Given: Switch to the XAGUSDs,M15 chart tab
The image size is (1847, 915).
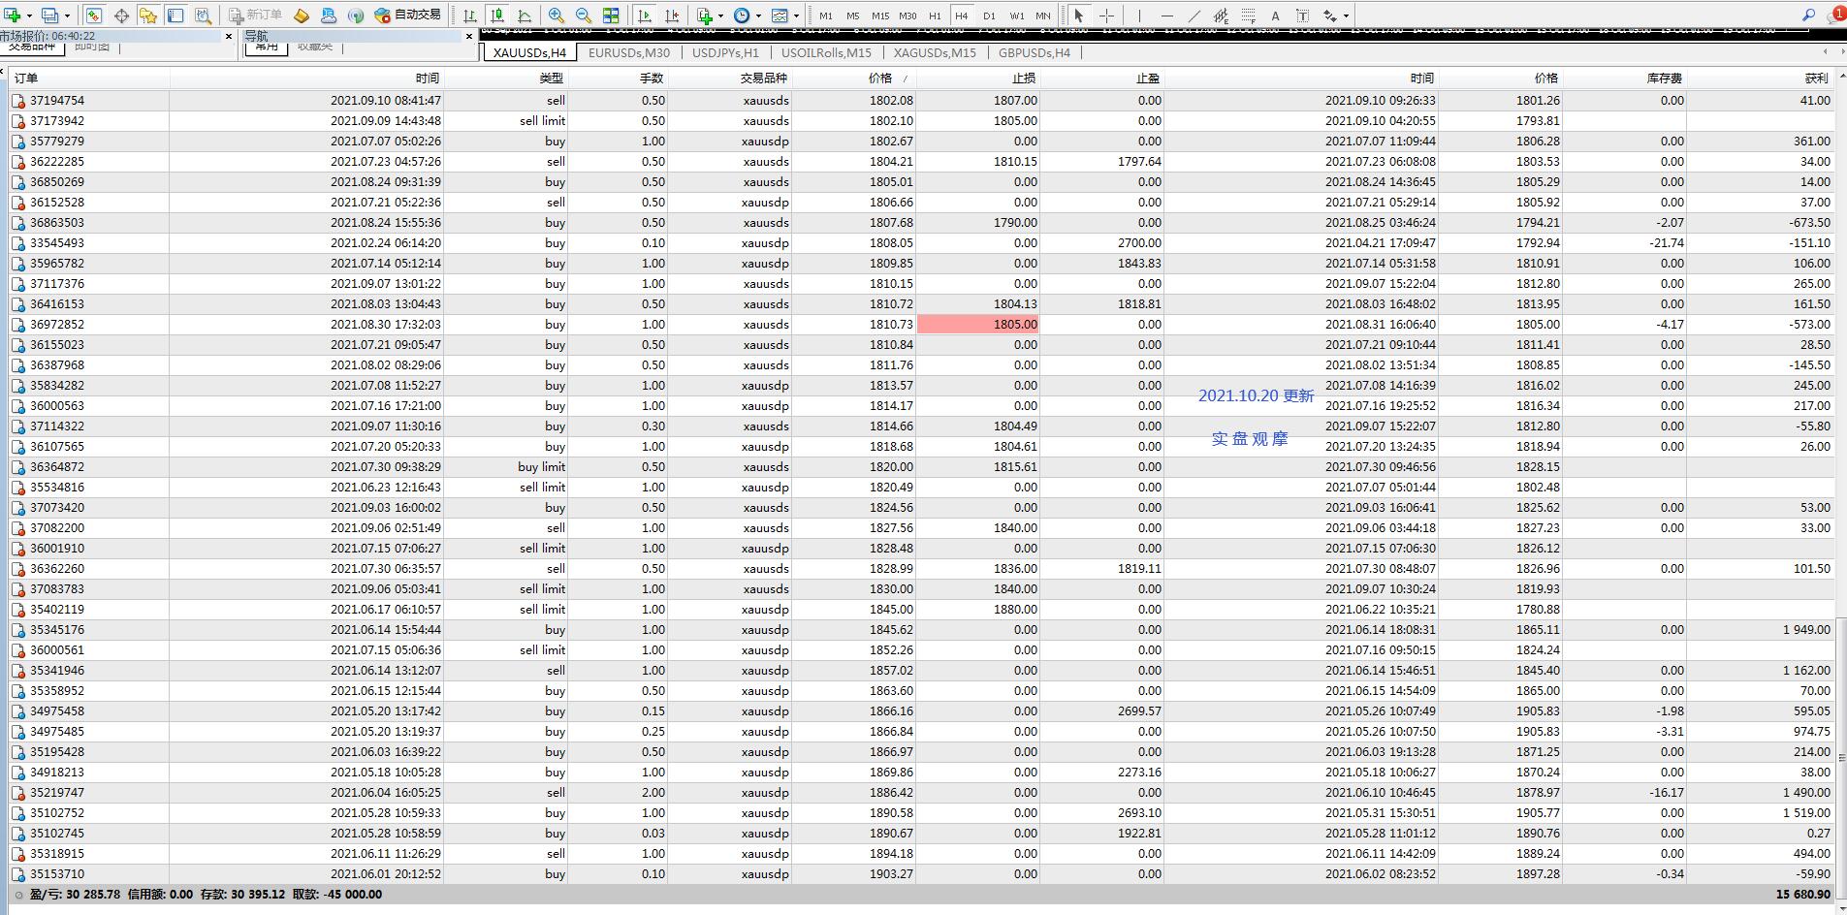Looking at the screenshot, I should coord(935,52).
